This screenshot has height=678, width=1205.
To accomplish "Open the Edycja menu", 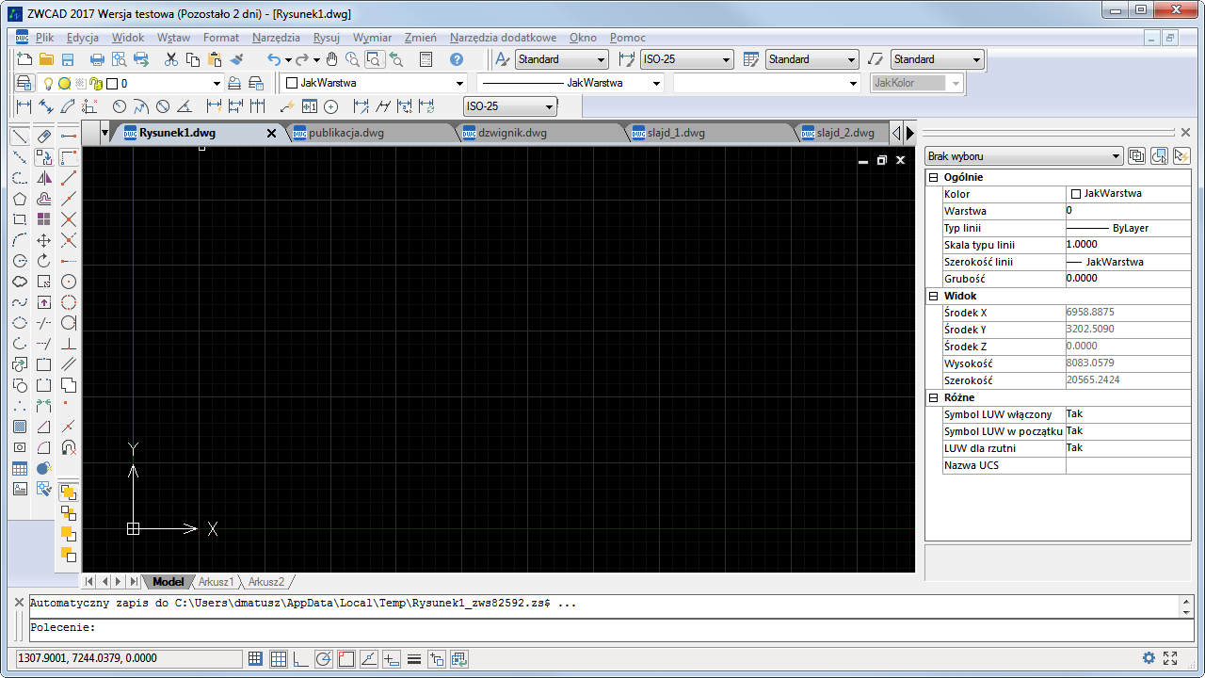I will click(83, 38).
